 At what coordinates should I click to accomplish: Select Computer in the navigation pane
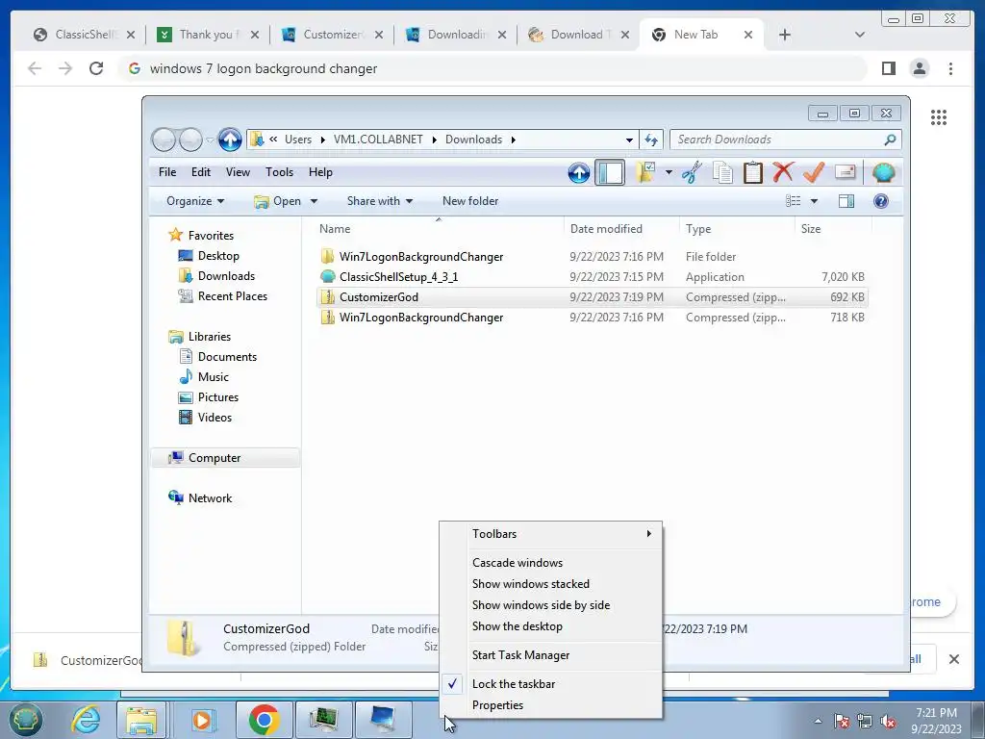pyautogui.click(x=225, y=457)
